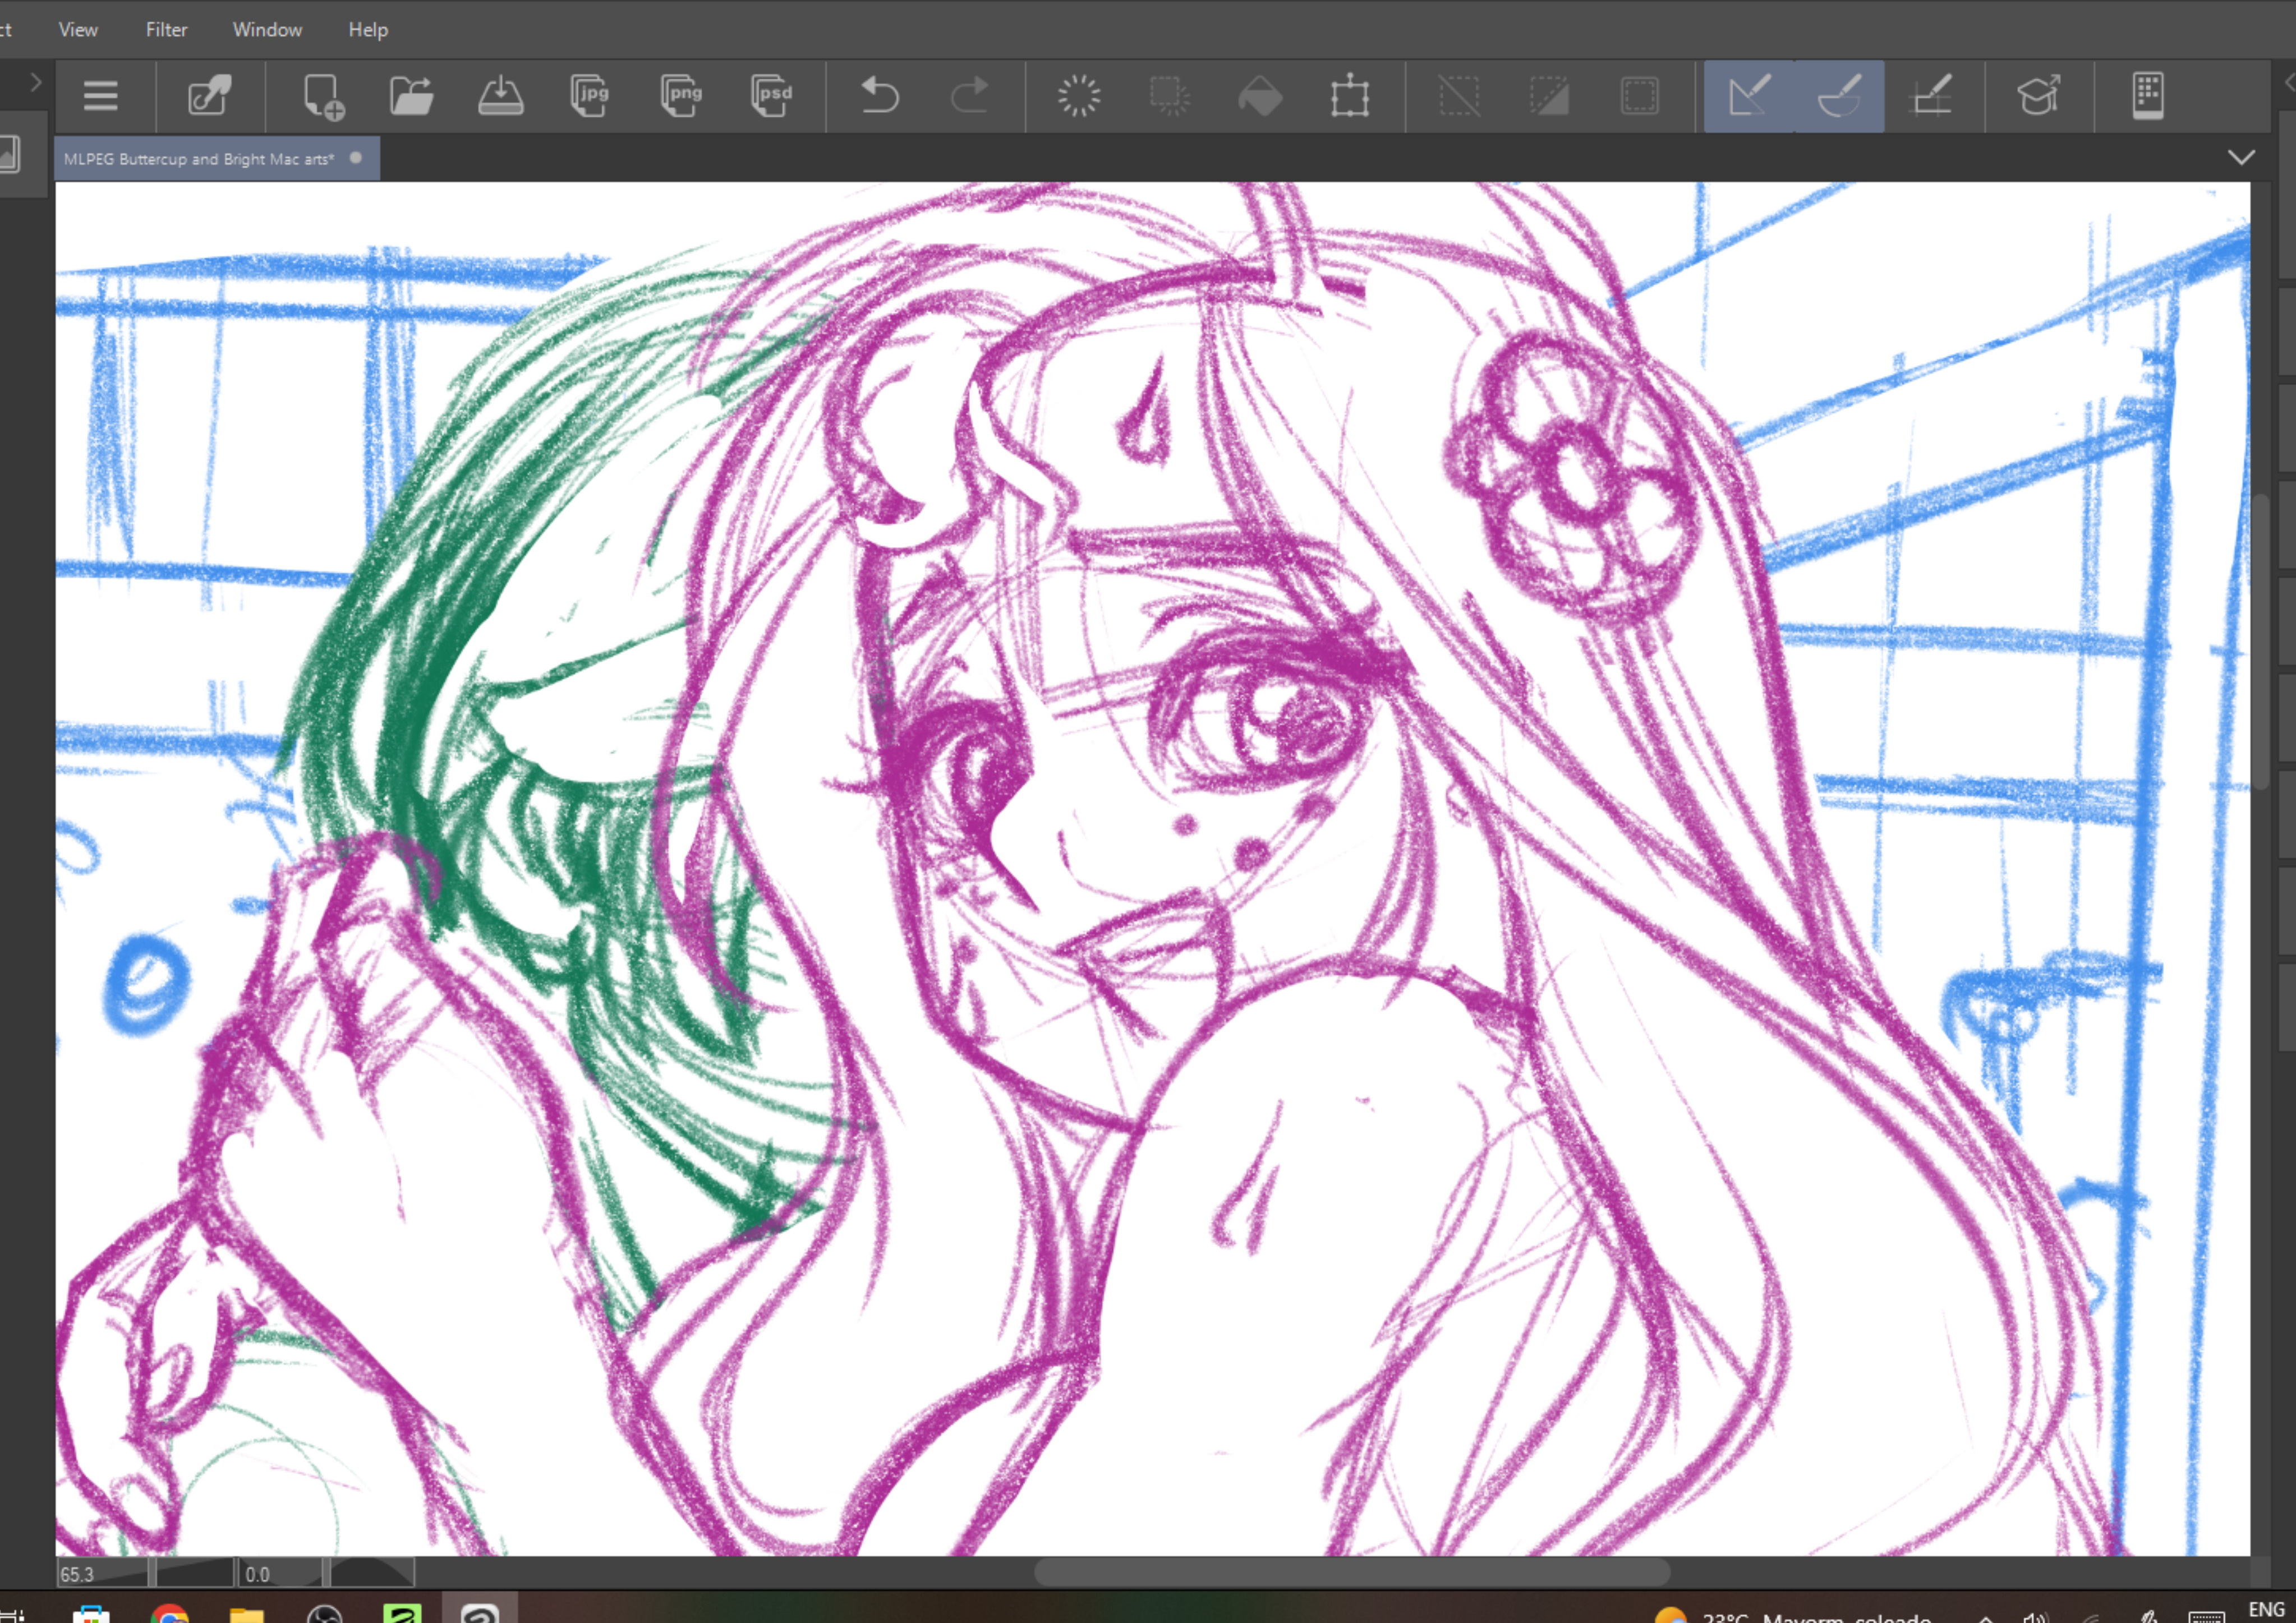Open the Filter menu

pos(166,30)
